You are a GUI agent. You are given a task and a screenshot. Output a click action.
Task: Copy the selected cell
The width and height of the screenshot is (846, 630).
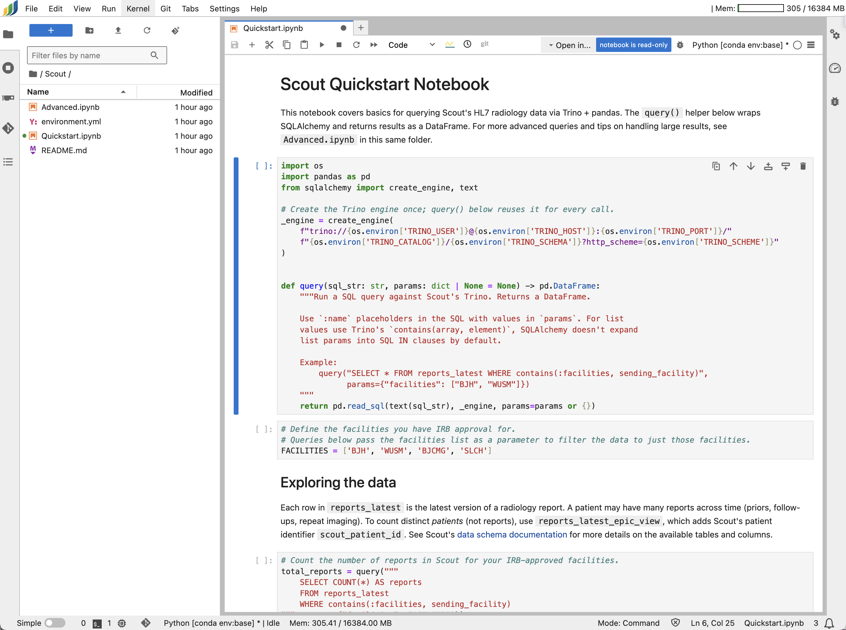coord(286,45)
